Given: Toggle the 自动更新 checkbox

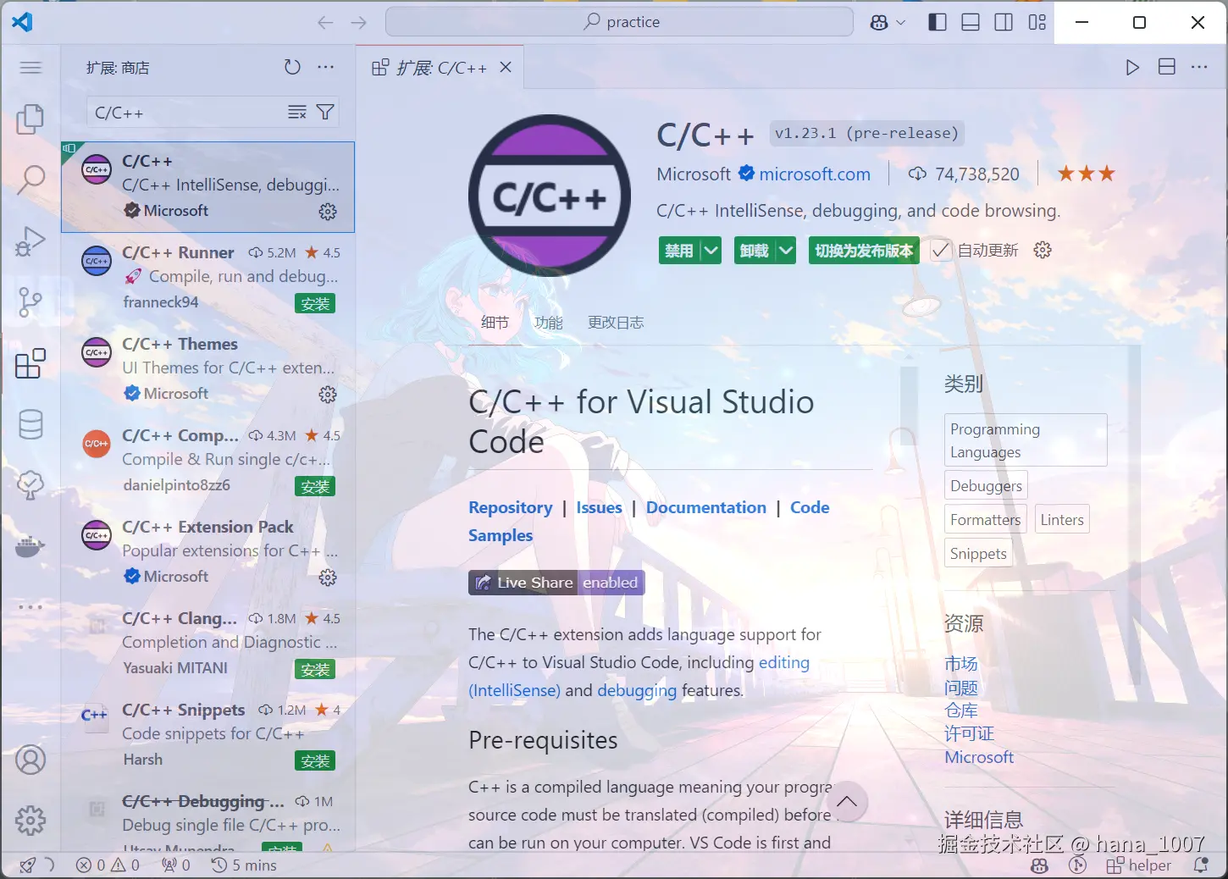Looking at the screenshot, I should (x=940, y=250).
